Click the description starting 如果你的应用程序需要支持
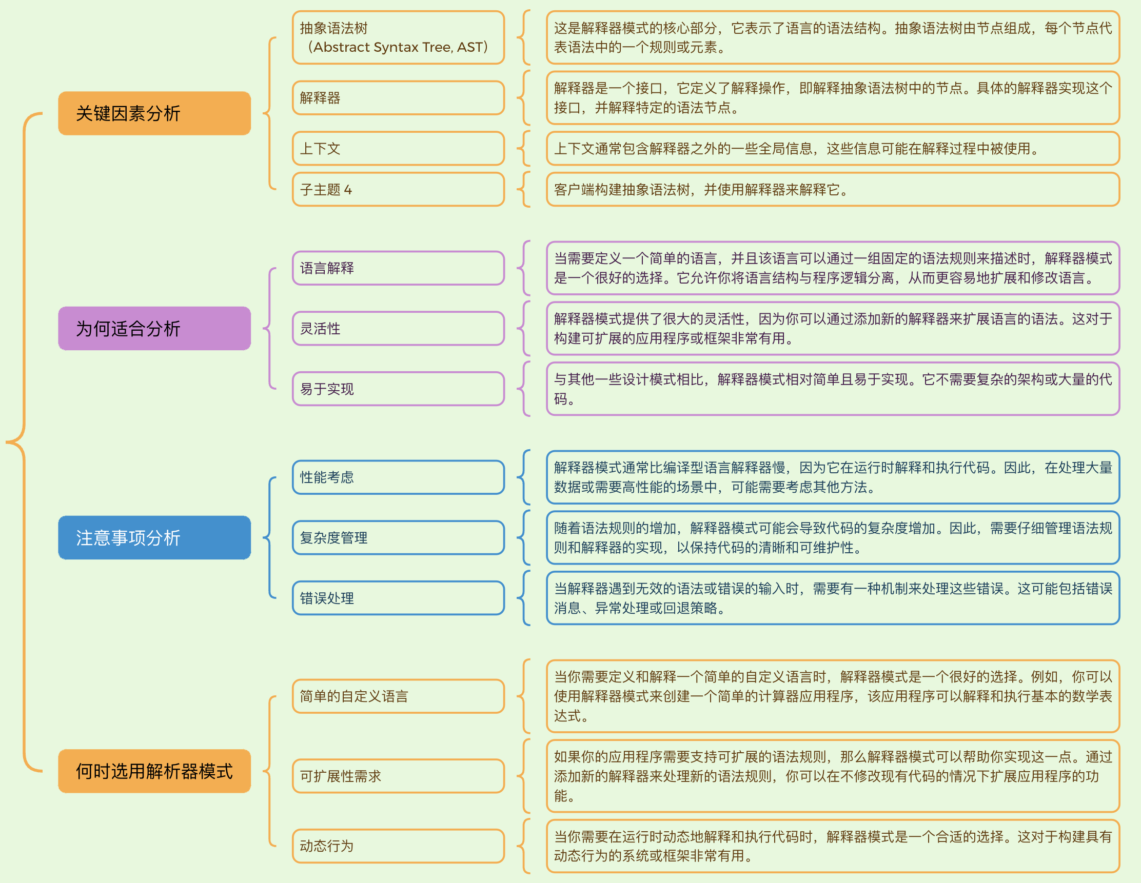This screenshot has height=883, width=1141. tap(833, 776)
